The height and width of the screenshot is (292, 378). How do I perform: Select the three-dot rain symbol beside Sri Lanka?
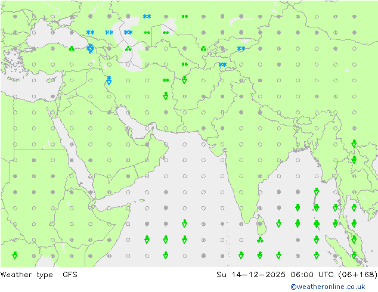pos(260,240)
